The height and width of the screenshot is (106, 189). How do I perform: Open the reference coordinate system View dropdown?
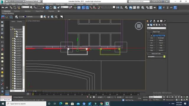64,7
